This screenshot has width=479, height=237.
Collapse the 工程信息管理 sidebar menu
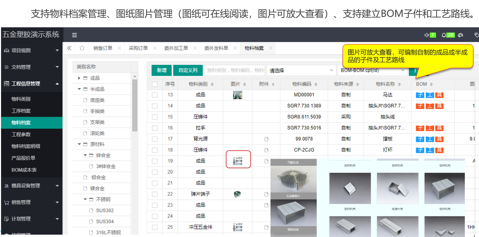(31, 83)
